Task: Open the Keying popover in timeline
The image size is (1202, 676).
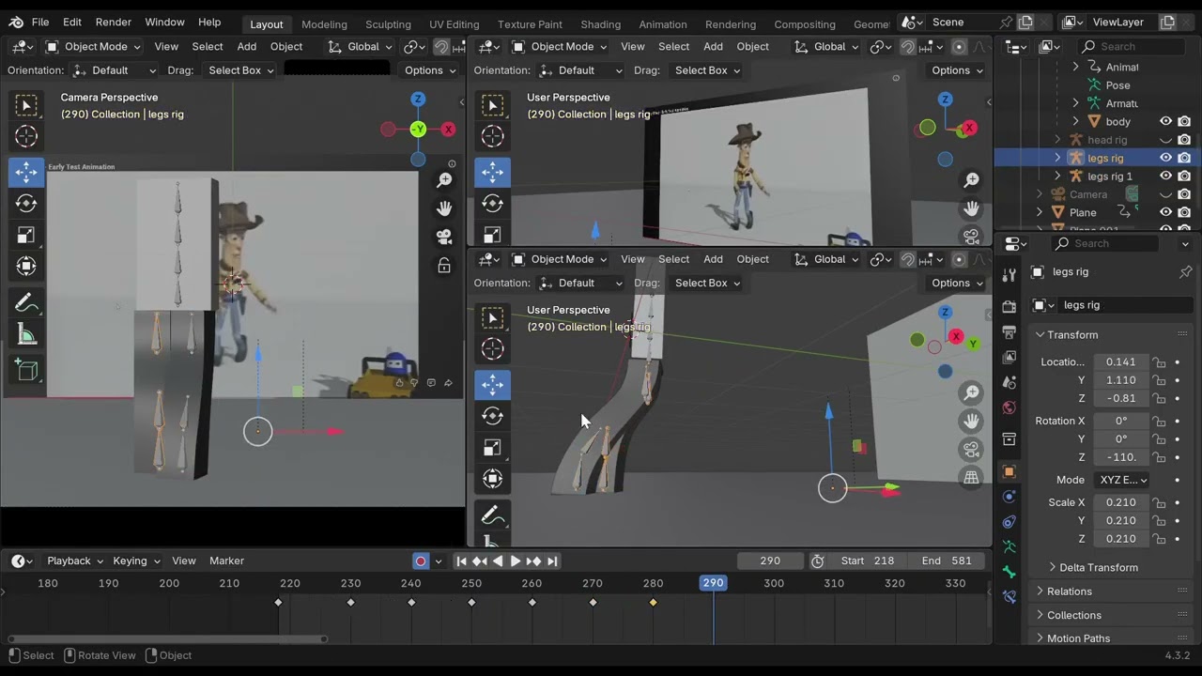Action: tap(136, 561)
